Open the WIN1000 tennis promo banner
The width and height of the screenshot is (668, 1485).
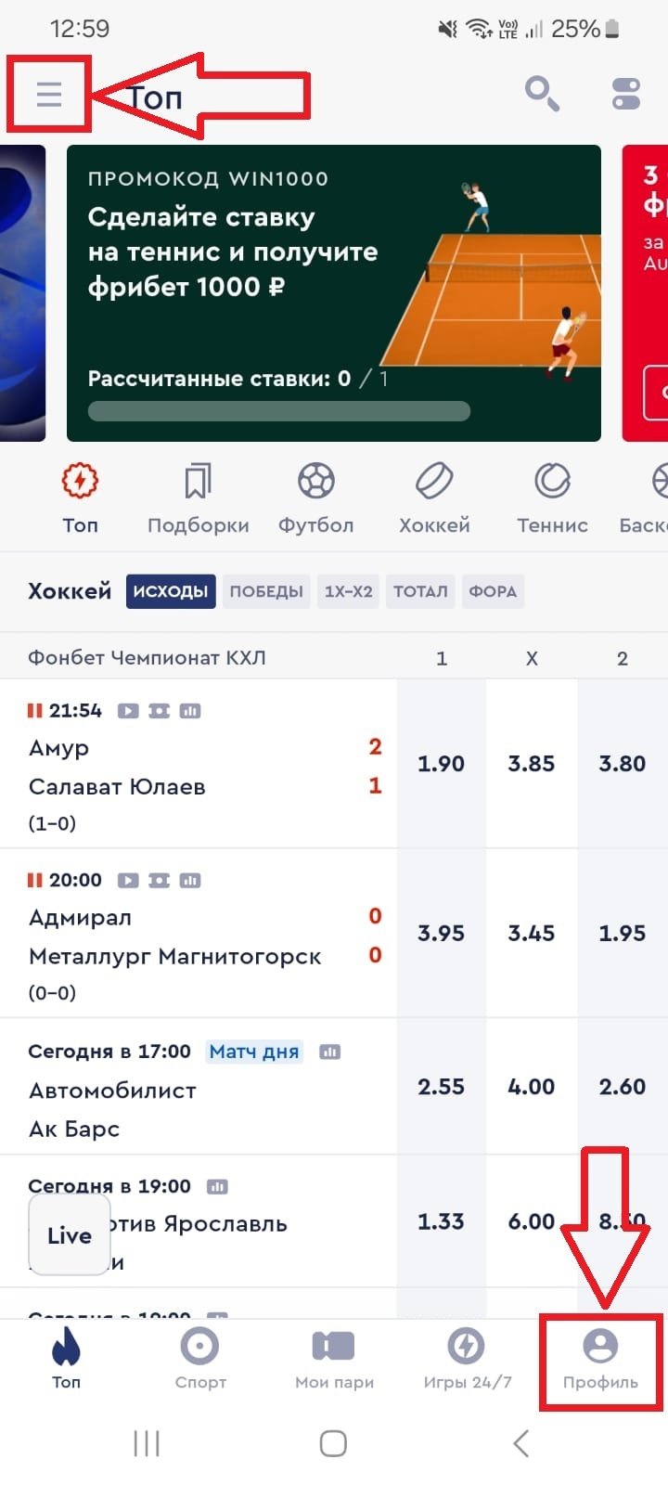pyautogui.click(x=334, y=278)
